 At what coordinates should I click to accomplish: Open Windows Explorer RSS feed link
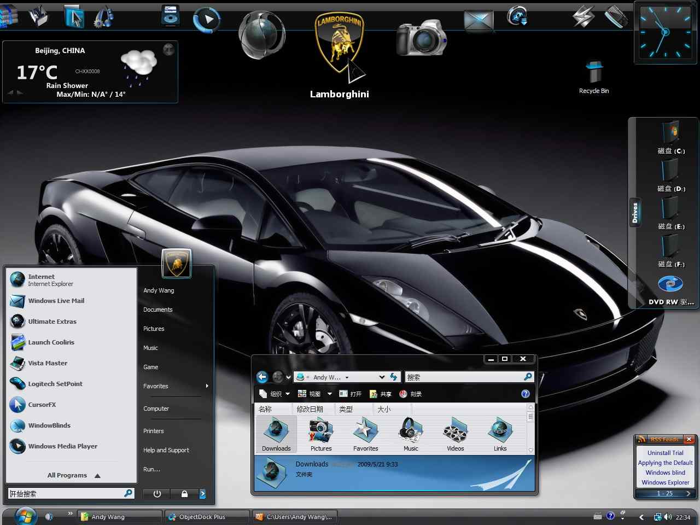[x=666, y=482]
